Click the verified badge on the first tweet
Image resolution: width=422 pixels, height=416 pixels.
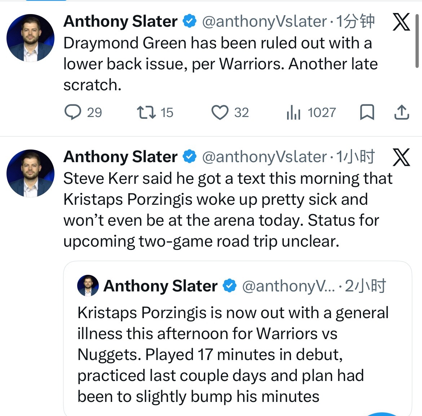point(189,21)
